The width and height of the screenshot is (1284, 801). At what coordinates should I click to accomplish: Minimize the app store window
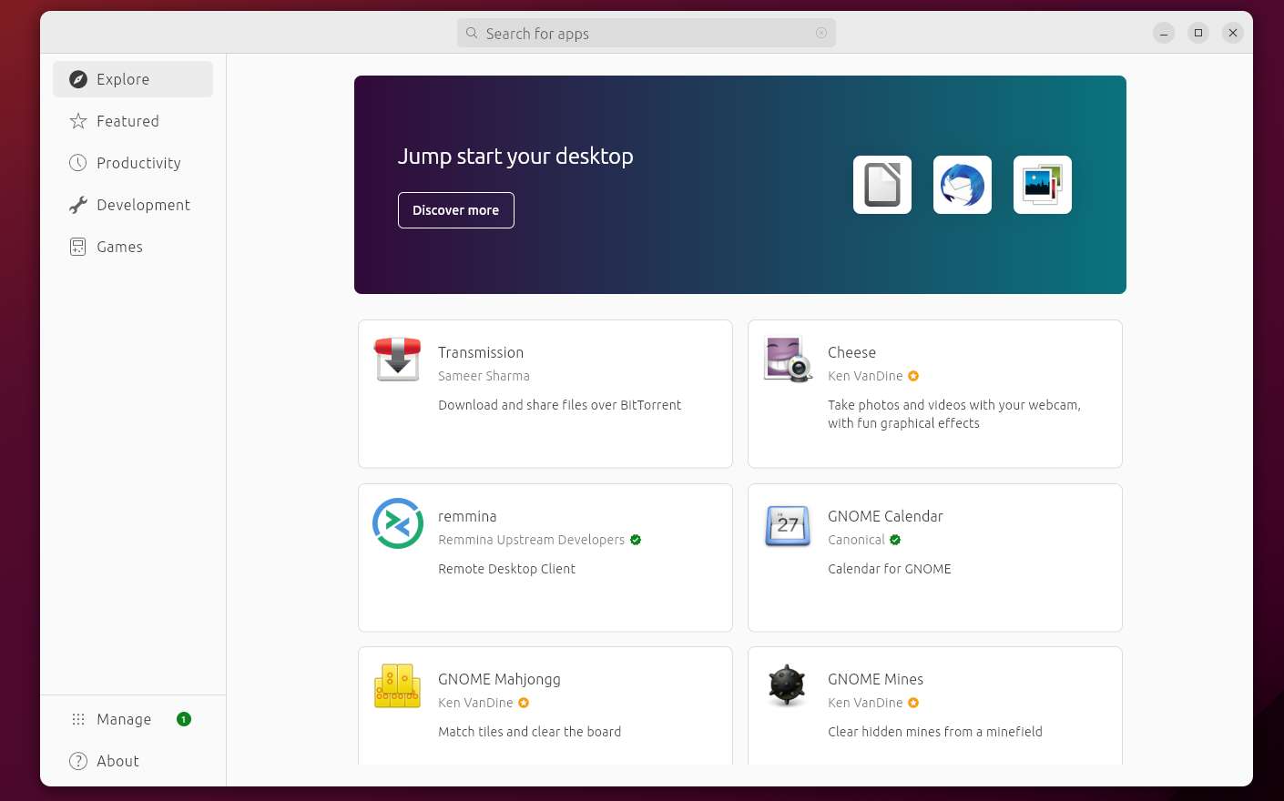[x=1164, y=33]
